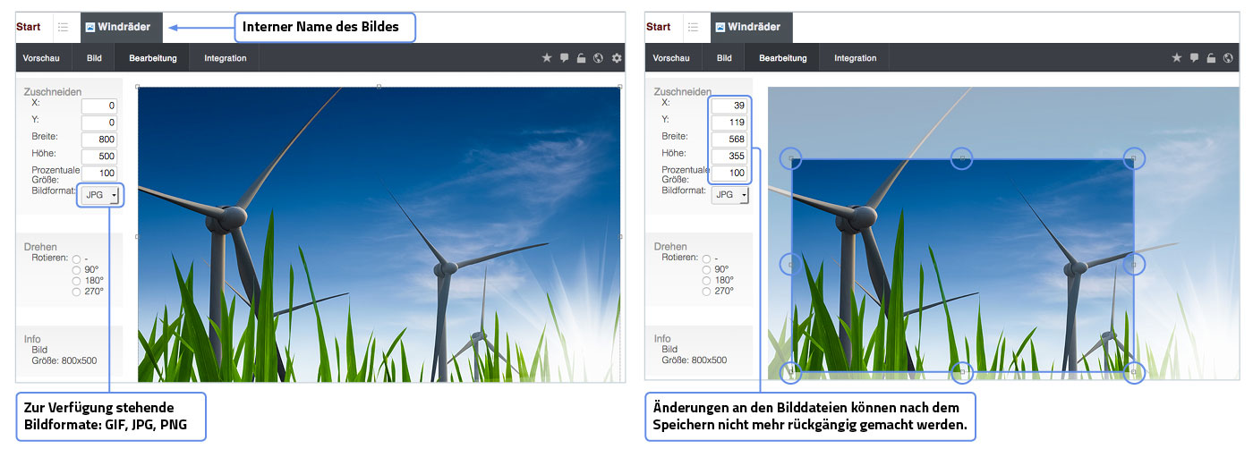Image resolution: width=1253 pixels, height=466 pixels.
Task: Select the 90° rotate option in left panel
Action: (77, 269)
